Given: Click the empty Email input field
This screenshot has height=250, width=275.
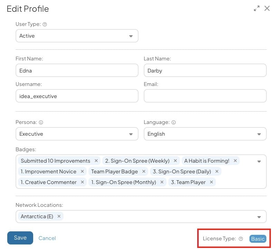Looking at the screenshot, I should pyautogui.click(x=205, y=96).
